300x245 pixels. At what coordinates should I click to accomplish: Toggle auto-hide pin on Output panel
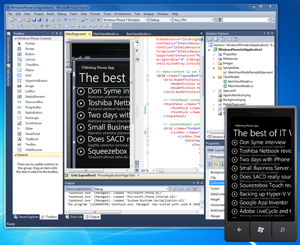pos(198,183)
